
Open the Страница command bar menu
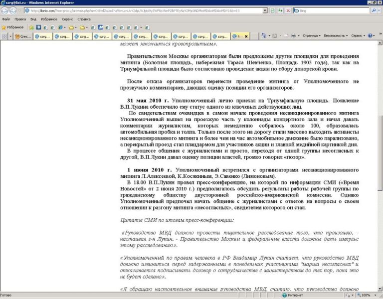311,36
